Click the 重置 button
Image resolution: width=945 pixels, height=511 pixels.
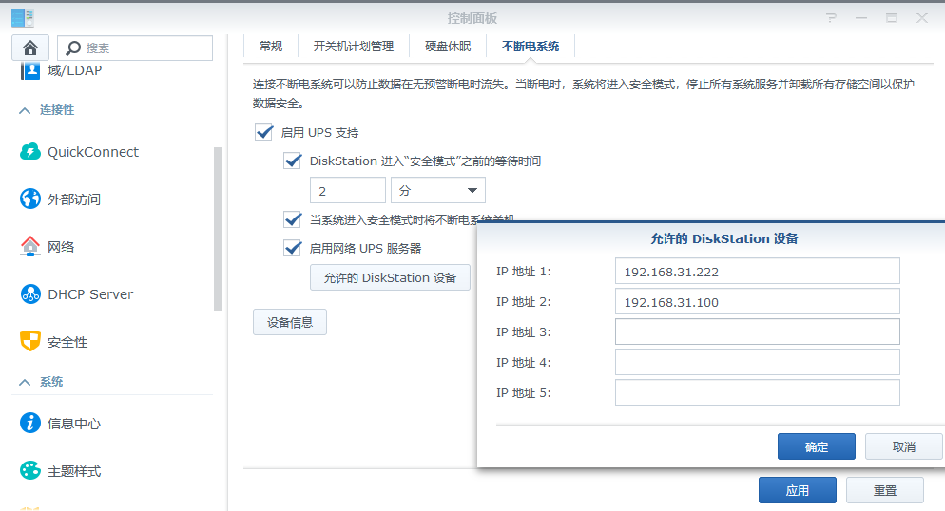tap(885, 490)
